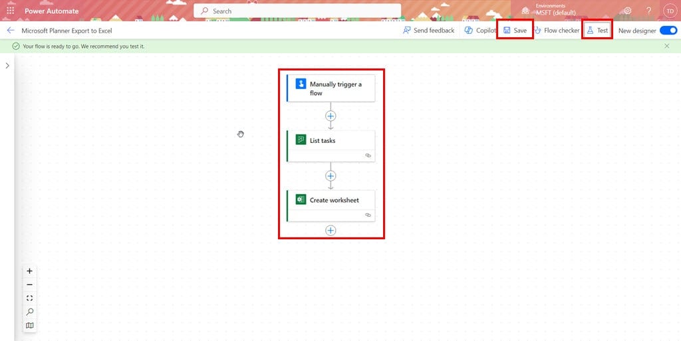Image resolution: width=681 pixels, height=341 pixels.
Task: Click connection link icon on List tasks
Action: click(x=368, y=156)
